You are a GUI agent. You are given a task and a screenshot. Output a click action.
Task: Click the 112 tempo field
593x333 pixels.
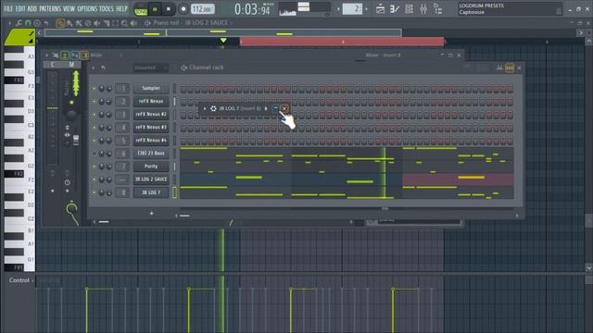[x=202, y=8]
